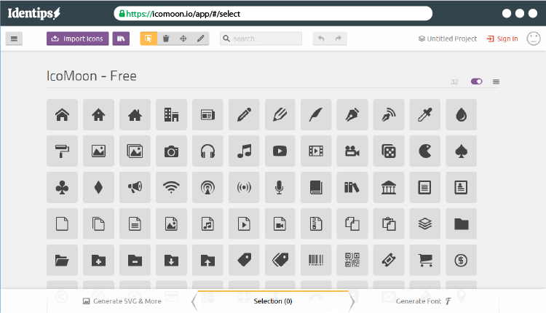Select the microphone icon
The image size is (546, 313).
pyautogui.click(x=280, y=187)
